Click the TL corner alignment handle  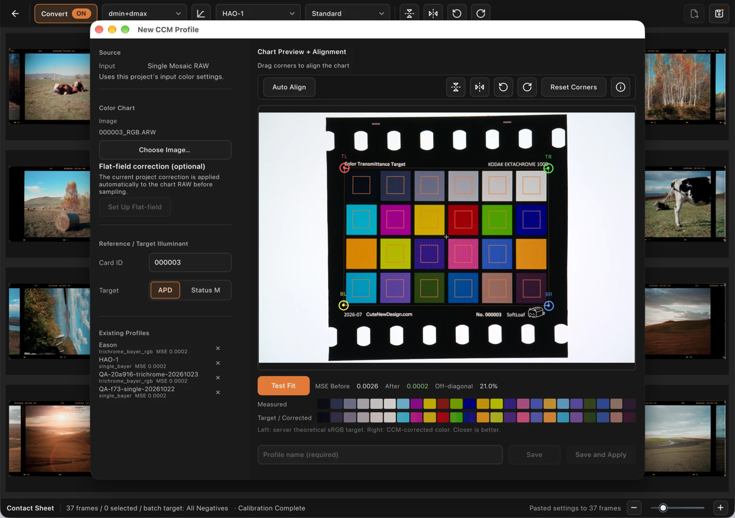tap(345, 168)
